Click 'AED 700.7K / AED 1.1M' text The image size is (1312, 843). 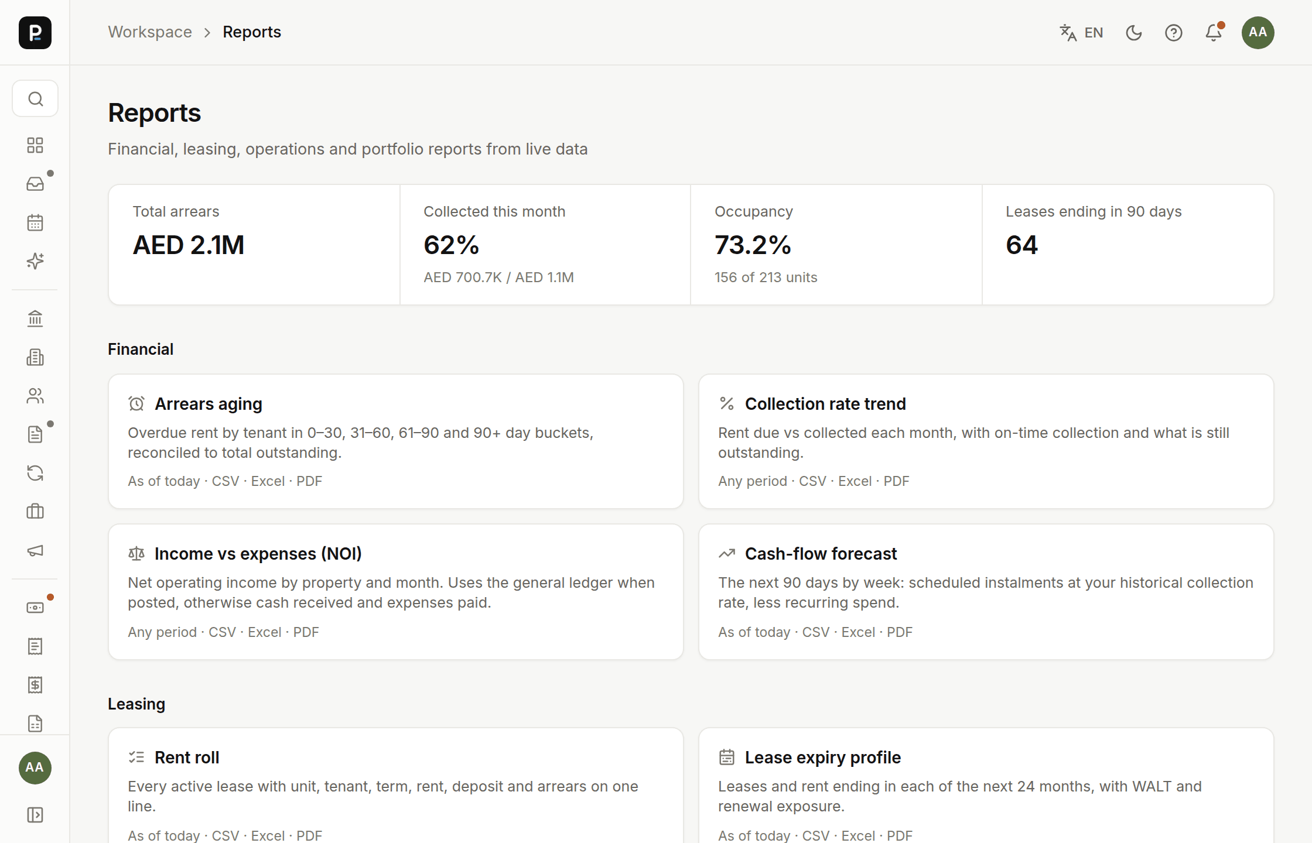pyautogui.click(x=498, y=277)
